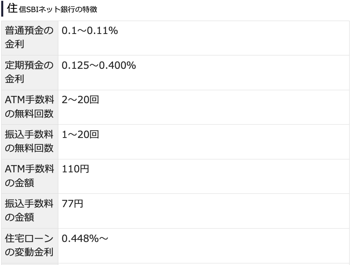Image resolution: width=350 pixels, height=265 pixels.
Task: Click the 2～20回 free ATM count value
Action: tap(80, 100)
